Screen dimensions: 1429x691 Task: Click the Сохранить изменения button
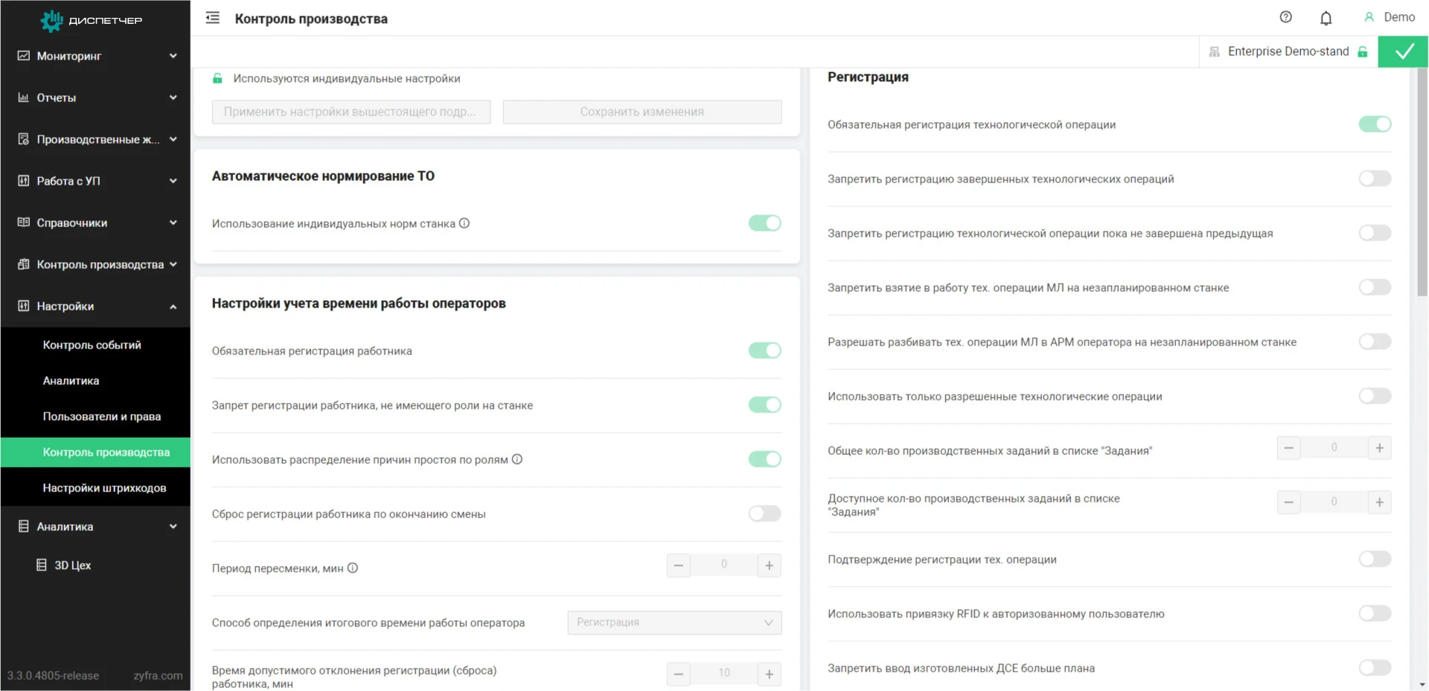[642, 112]
